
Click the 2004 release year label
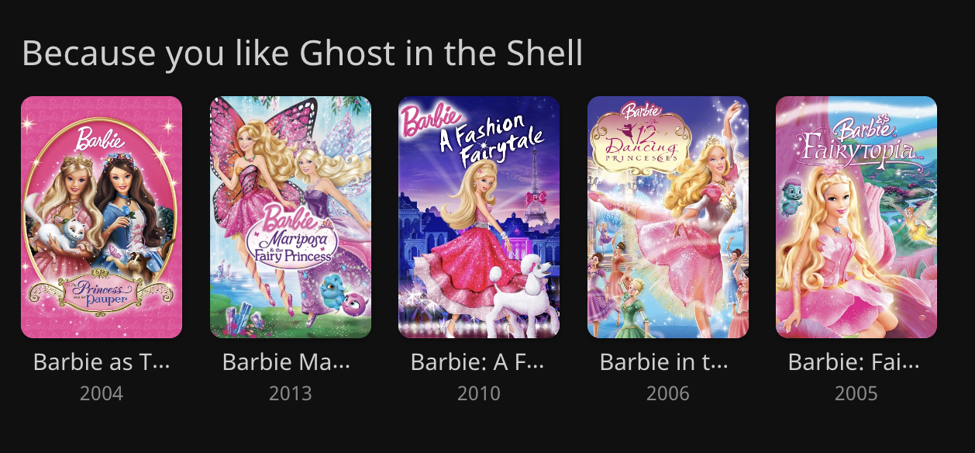point(102,394)
